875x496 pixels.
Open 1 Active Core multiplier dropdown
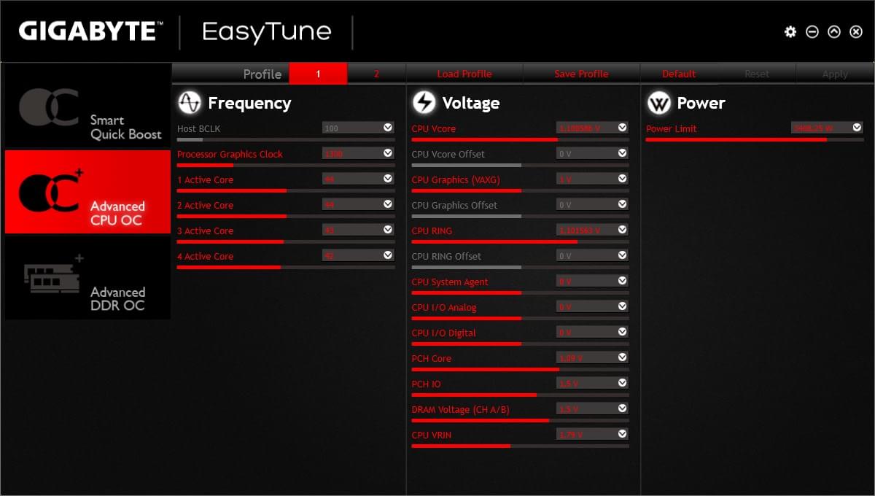388,179
